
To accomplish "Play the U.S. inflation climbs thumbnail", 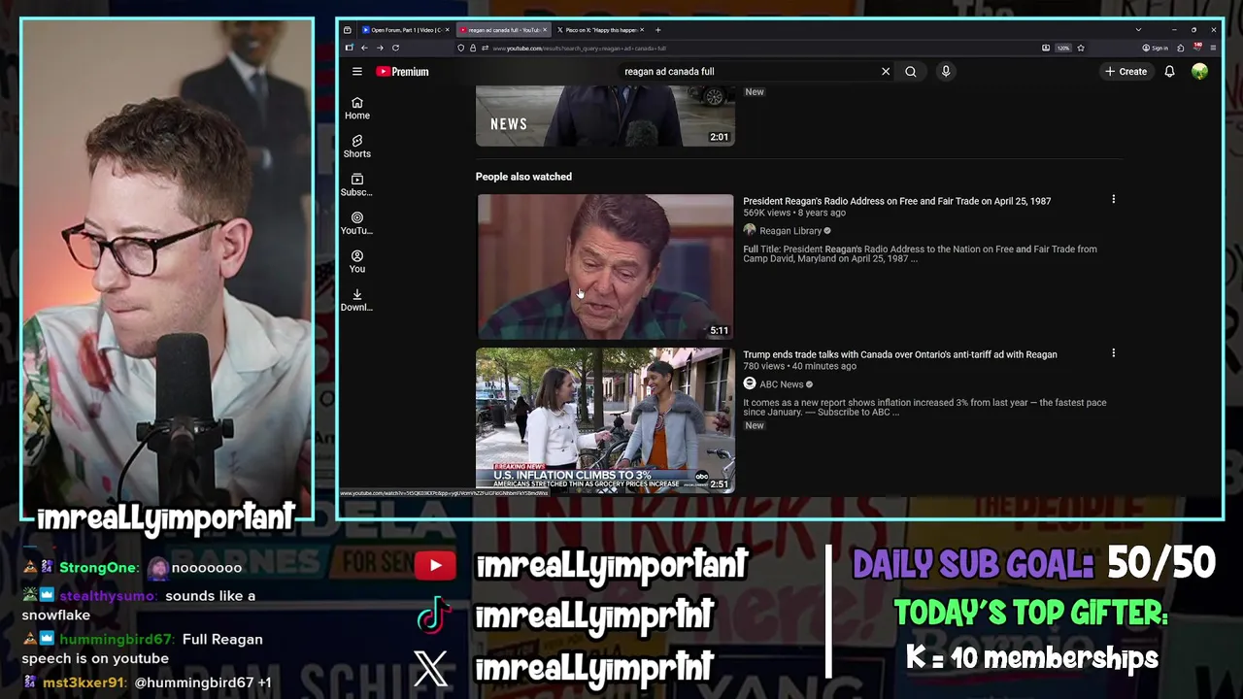I will click(x=605, y=419).
